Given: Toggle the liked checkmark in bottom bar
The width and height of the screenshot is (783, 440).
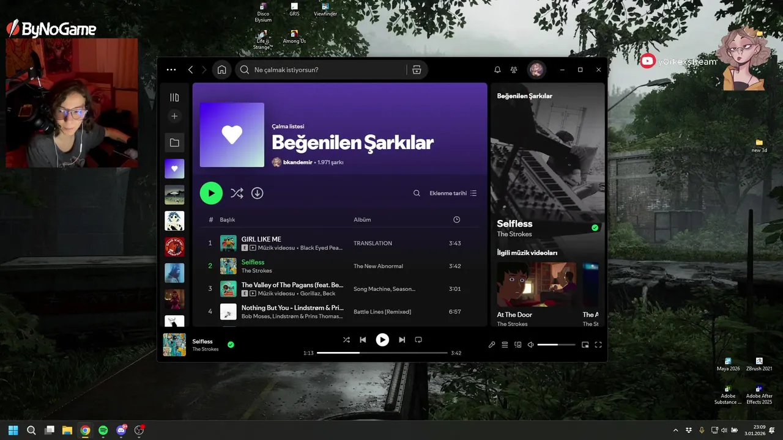Looking at the screenshot, I should pos(231,345).
